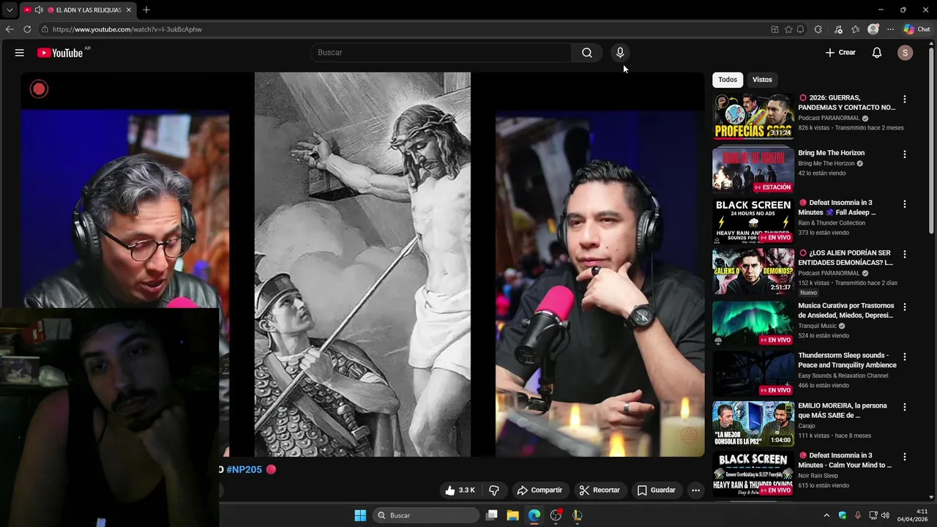Open options menu for EMILIO MOREIRA video

[x=905, y=407]
